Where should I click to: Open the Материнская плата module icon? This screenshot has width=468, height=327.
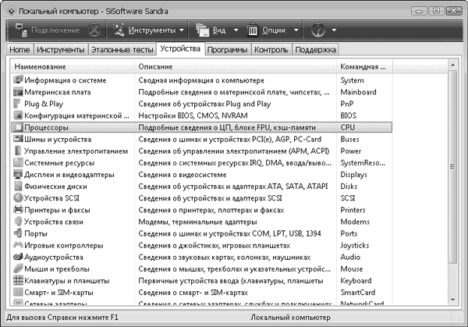point(18,91)
